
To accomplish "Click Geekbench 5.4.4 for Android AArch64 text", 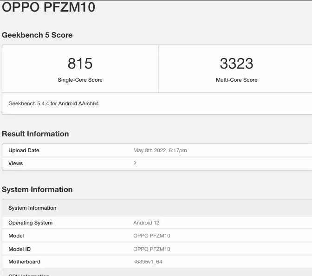I will (53, 103).
